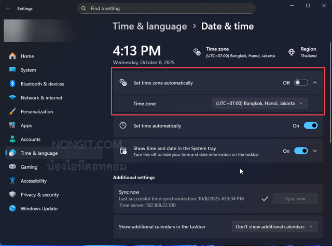Click the Apps icon in sidebar

pos(12,125)
